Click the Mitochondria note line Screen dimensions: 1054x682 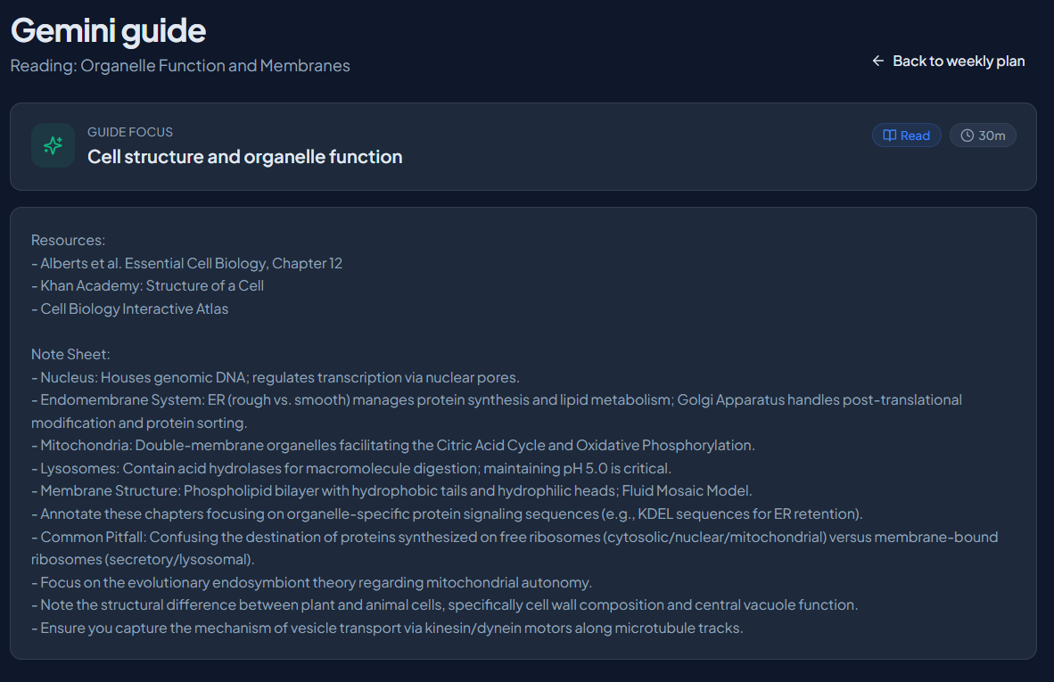[393, 446]
